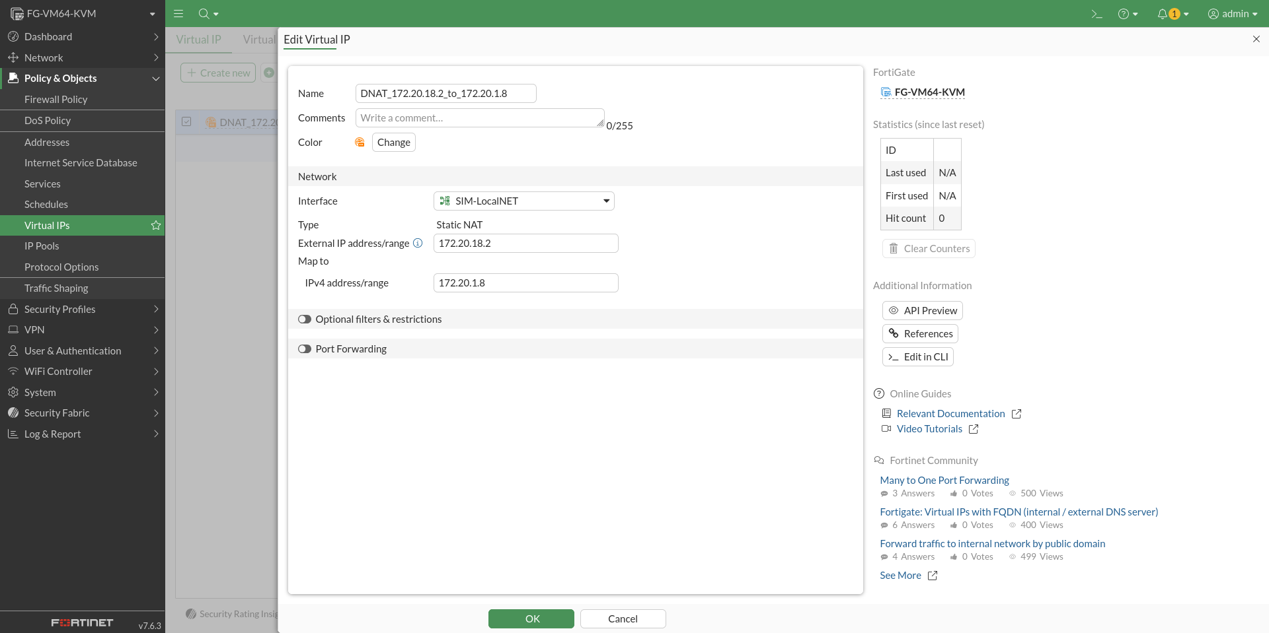Screen dimensions: 1269x633
Task: Click the Network icon in sidebar
Action: (13, 57)
